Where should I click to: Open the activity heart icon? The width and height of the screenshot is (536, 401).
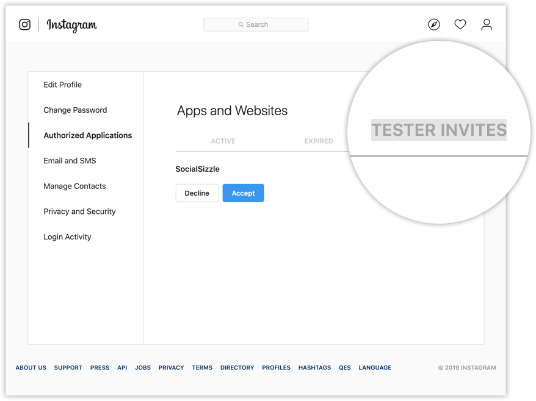(460, 24)
